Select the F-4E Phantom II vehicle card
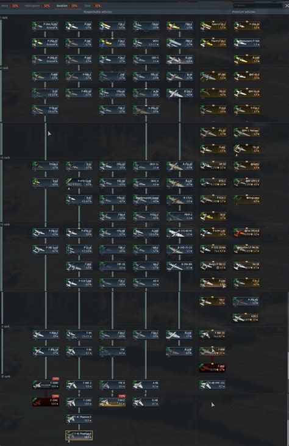The height and width of the screenshot is (446, 289). coord(79,435)
